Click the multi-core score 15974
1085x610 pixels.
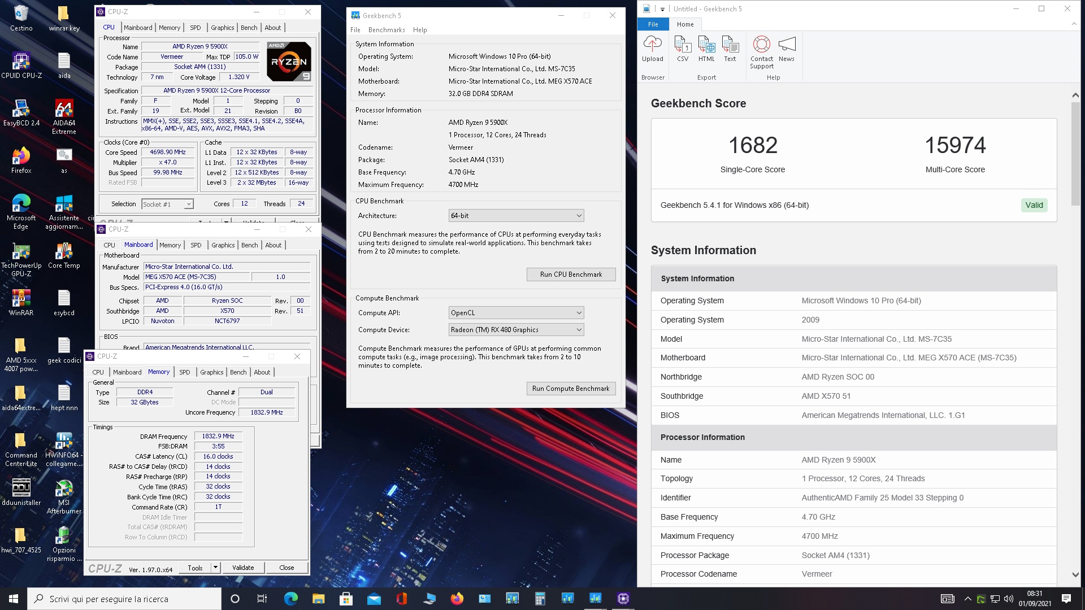pyautogui.click(x=955, y=146)
